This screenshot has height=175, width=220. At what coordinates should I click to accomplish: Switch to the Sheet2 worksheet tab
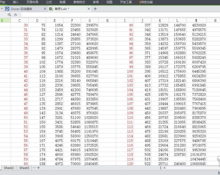[9, 168]
